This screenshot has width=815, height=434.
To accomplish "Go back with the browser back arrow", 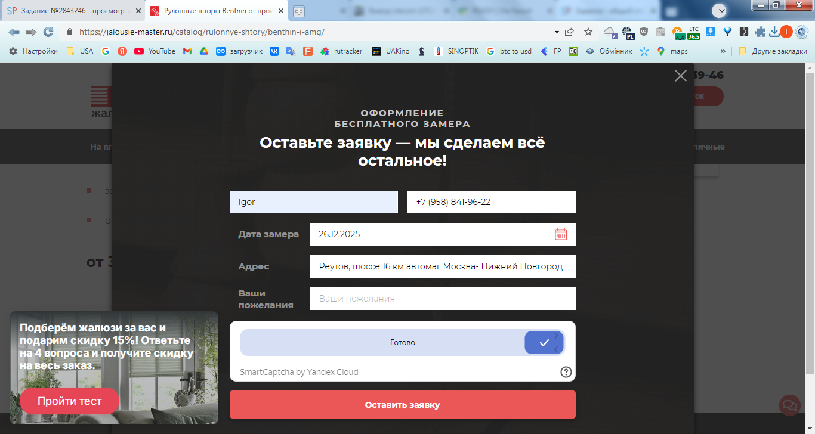I will (x=14, y=32).
